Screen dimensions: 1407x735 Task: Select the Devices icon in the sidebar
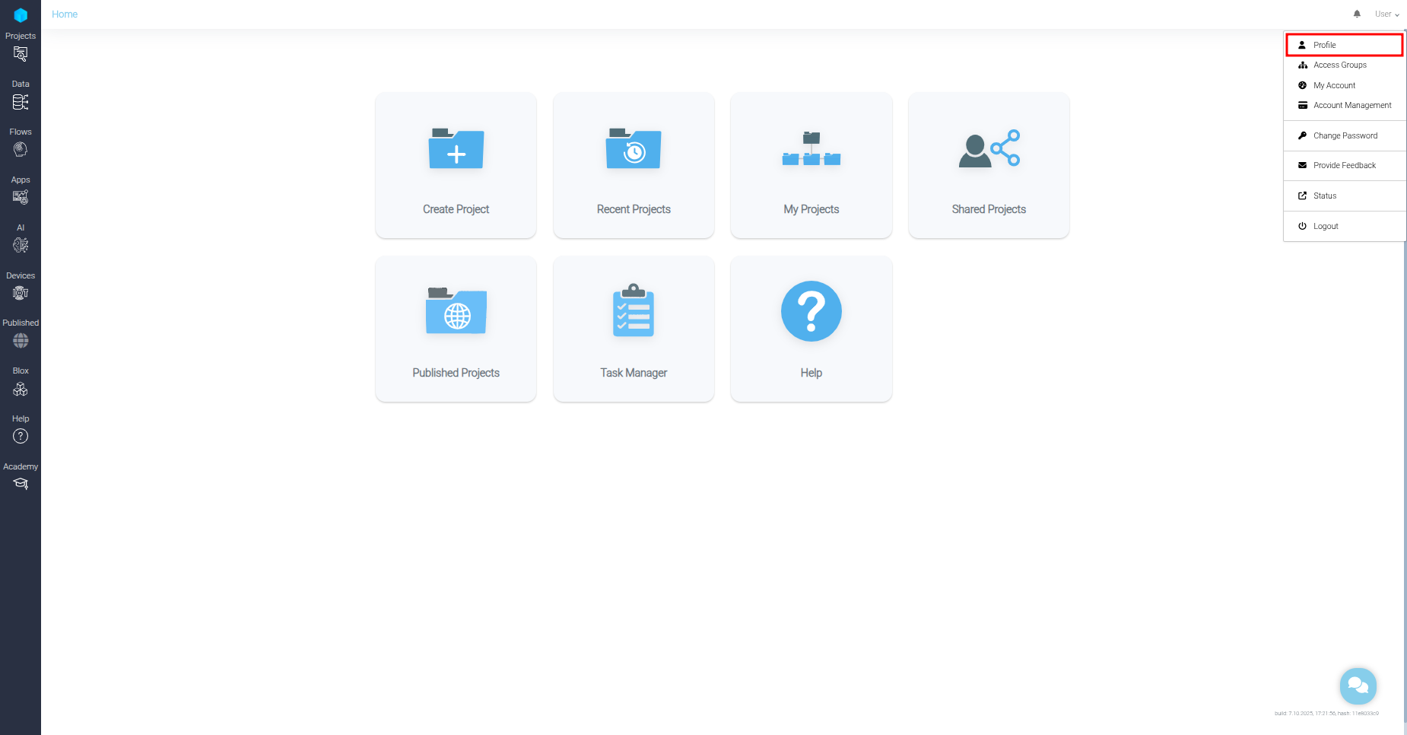click(x=21, y=293)
